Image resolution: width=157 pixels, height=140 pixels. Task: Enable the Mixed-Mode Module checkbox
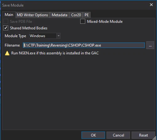click(x=83, y=21)
